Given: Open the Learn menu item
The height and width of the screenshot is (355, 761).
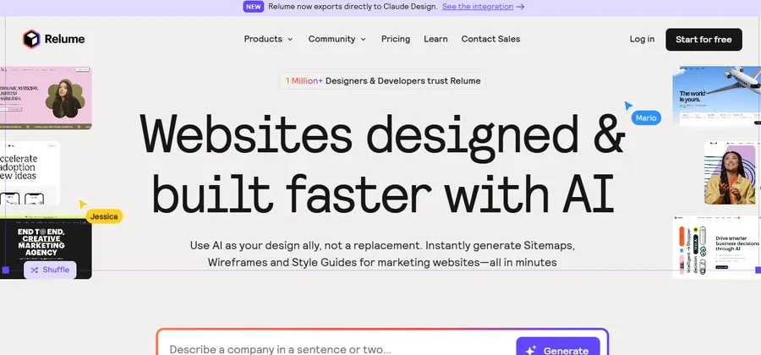Looking at the screenshot, I should (435, 39).
